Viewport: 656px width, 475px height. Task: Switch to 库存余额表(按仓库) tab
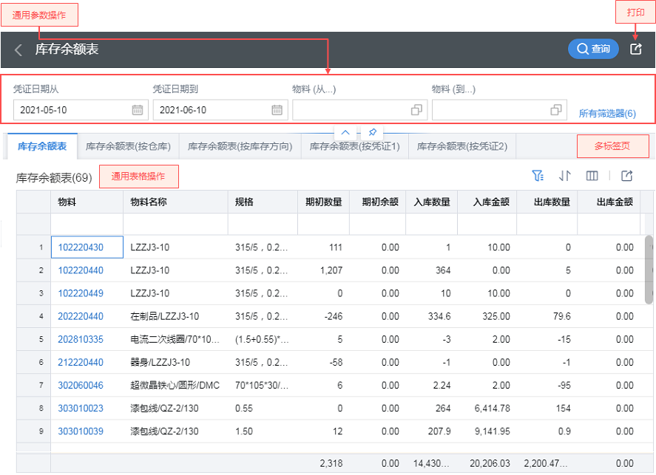pyautogui.click(x=128, y=146)
